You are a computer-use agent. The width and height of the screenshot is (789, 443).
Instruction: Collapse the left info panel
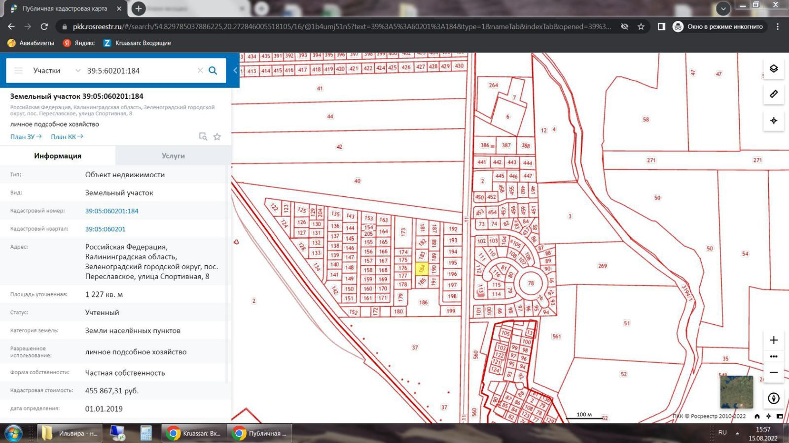pyautogui.click(x=235, y=70)
